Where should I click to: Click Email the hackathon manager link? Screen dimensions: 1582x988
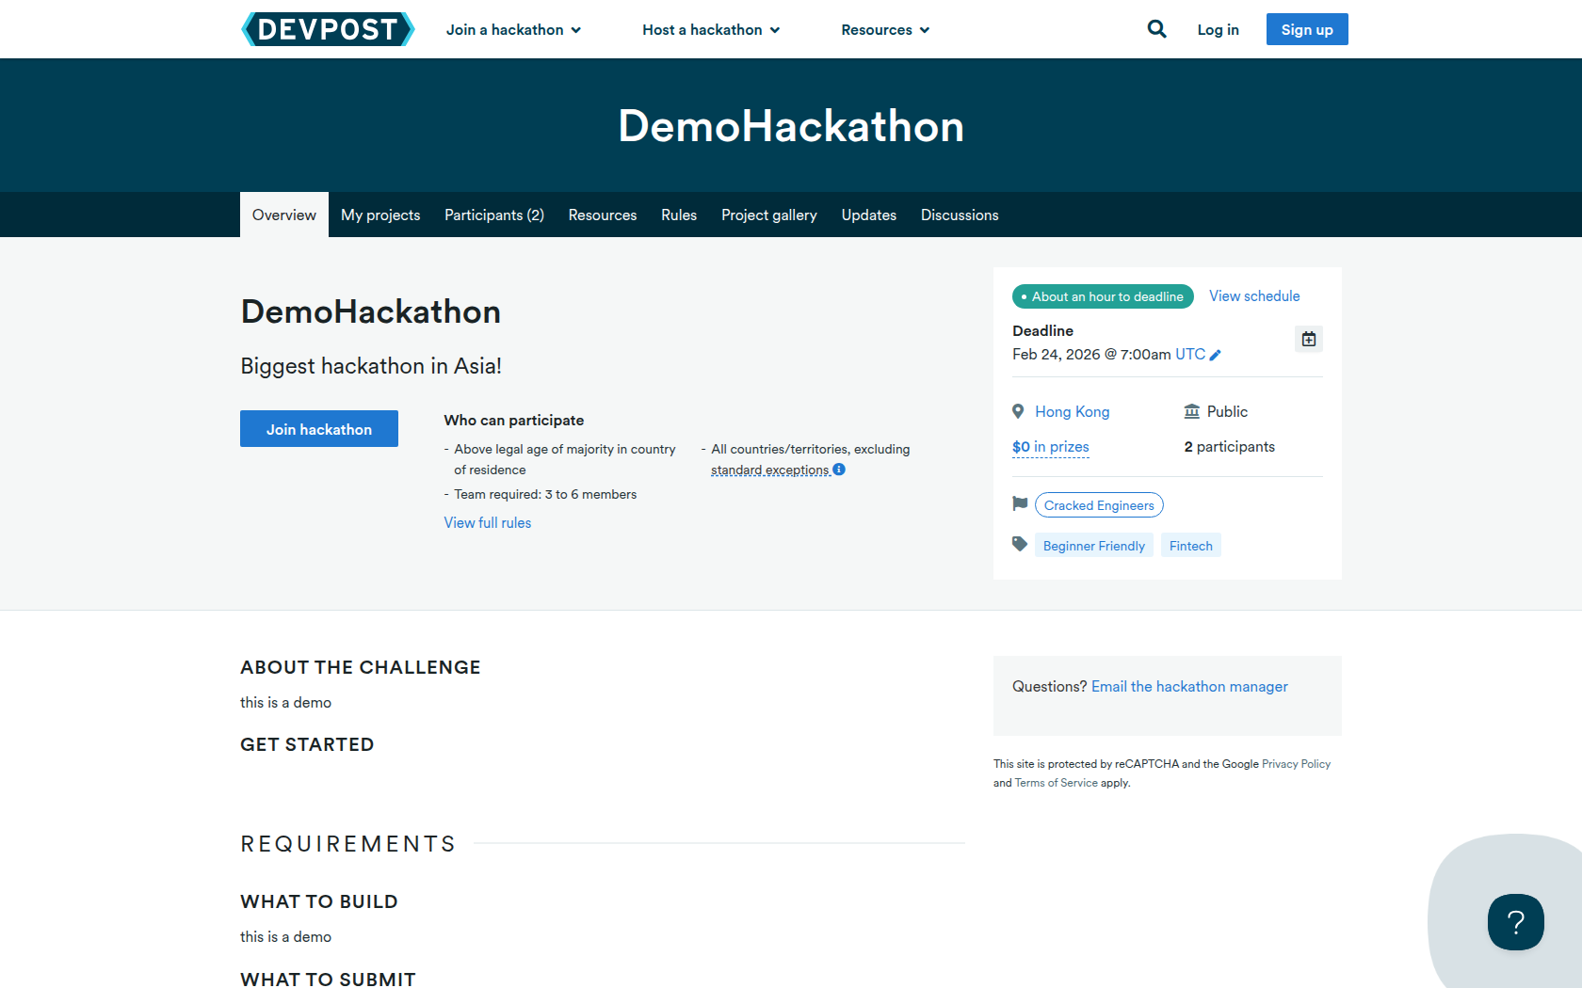point(1189,687)
